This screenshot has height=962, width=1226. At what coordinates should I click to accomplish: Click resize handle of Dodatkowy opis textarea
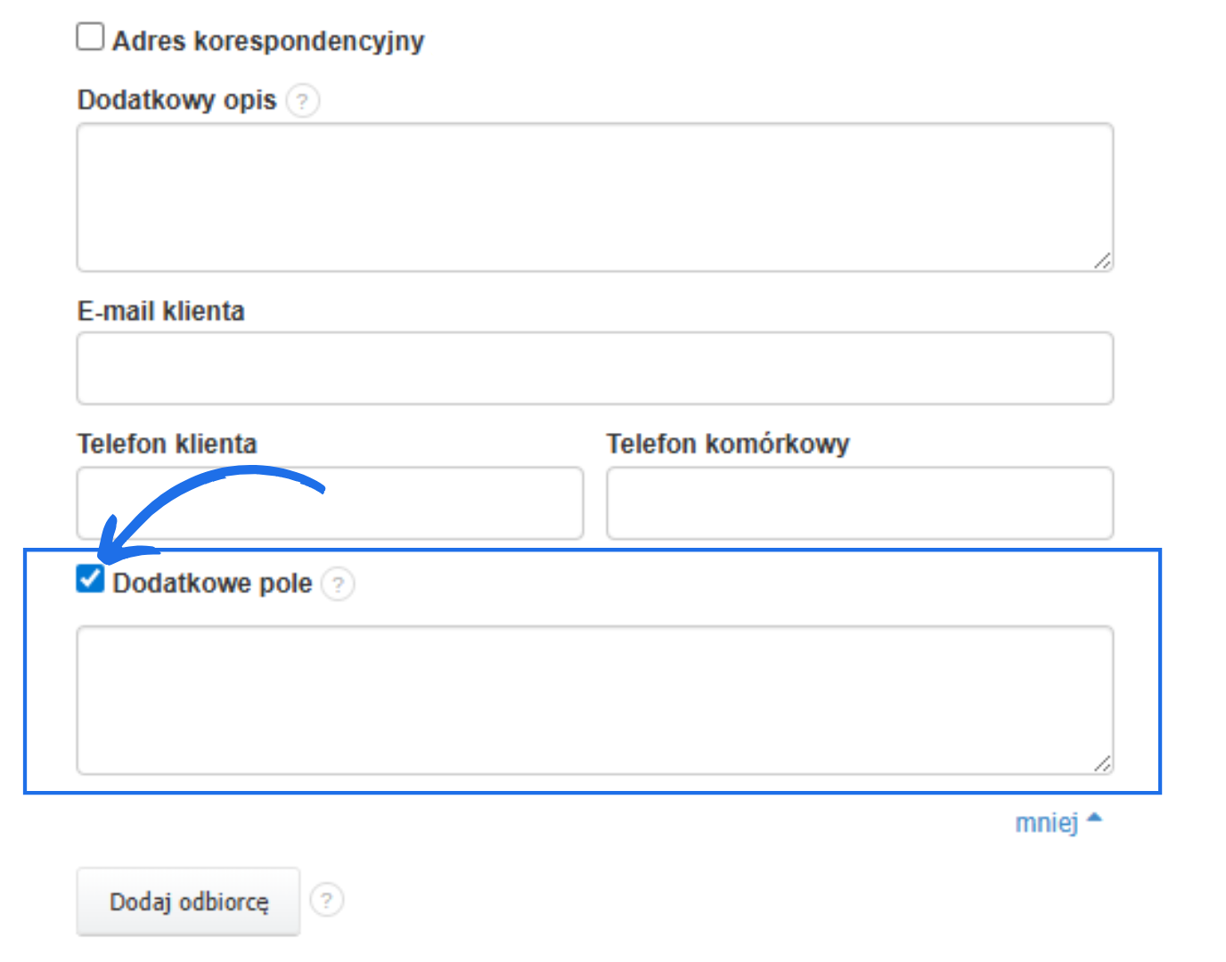[1102, 261]
